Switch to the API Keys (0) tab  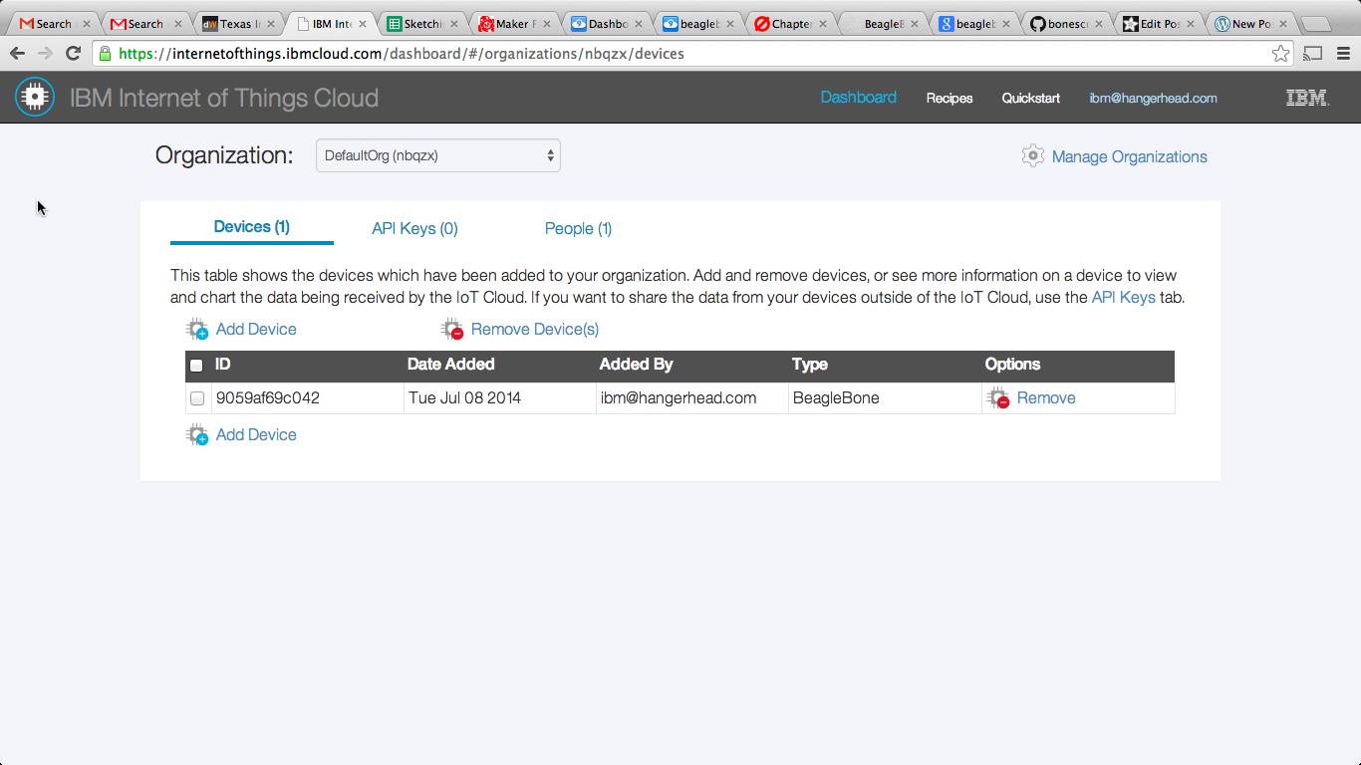(414, 228)
